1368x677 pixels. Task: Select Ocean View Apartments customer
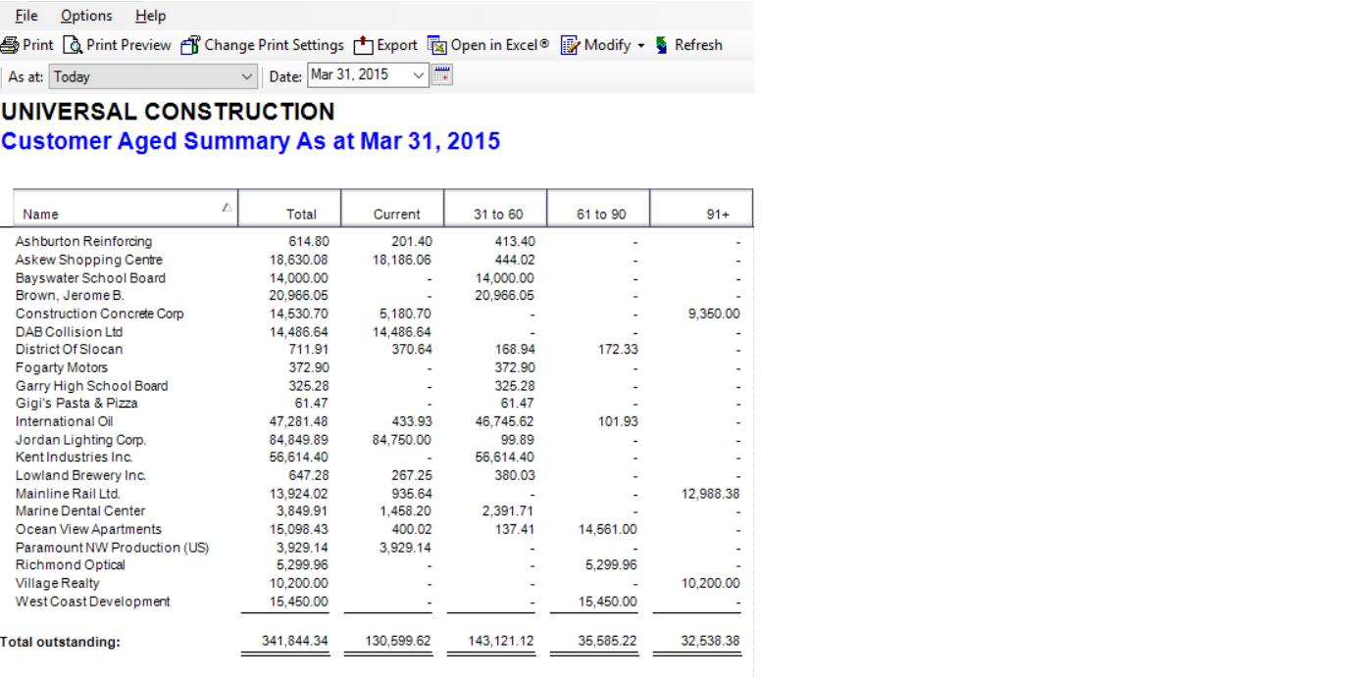[88, 529]
